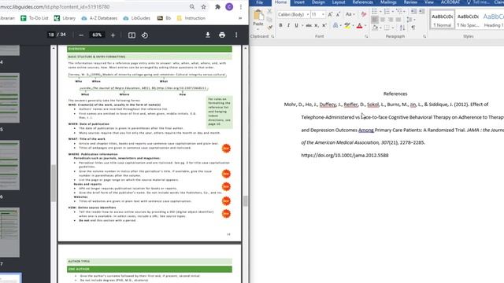Open the borders dropdown in Paragraph group
This screenshot has height=283, width=504.
392,28
